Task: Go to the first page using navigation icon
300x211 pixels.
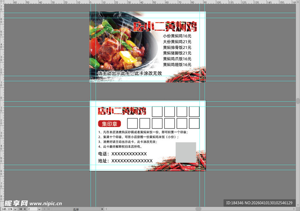Action: tap(21, 209)
